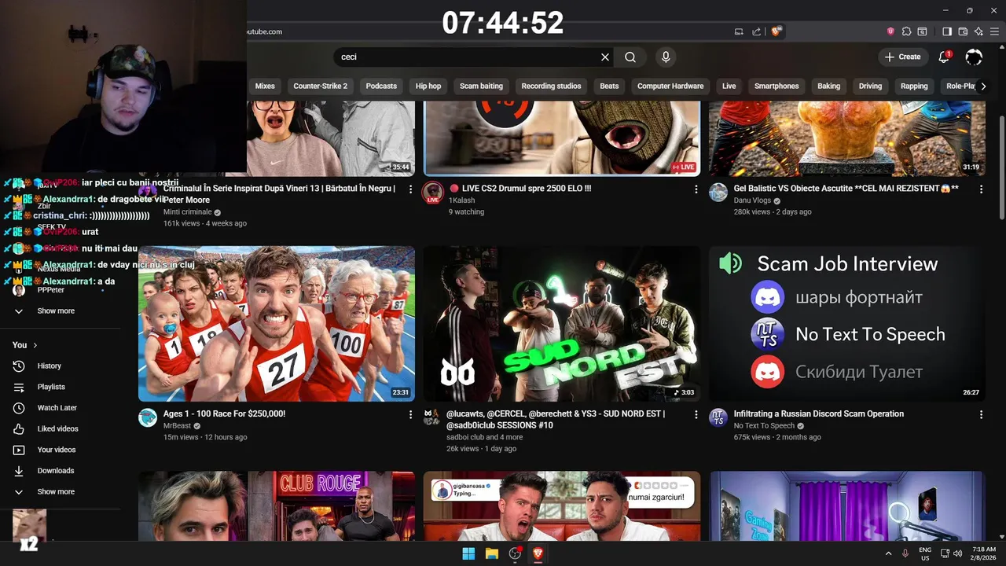The width and height of the screenshot is (1006, 566).
Task: Open the Extensions puzzle icon
Action: [x=906, y=31]
